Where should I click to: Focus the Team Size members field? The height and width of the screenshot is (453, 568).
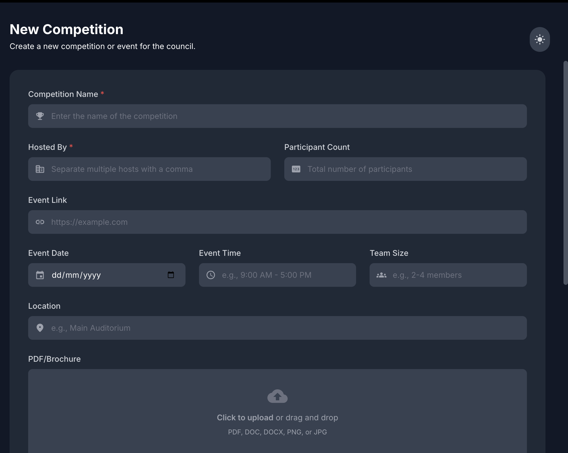click(x=456, y=275)
